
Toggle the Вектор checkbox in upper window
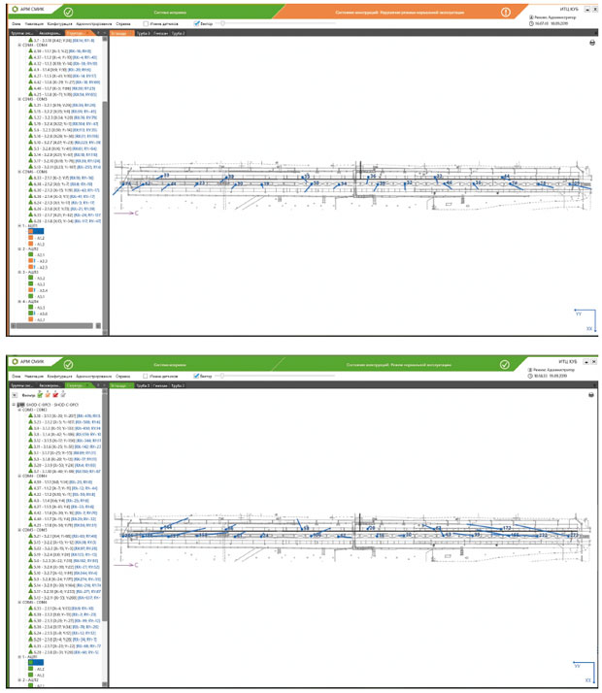(x=196, y=23)
